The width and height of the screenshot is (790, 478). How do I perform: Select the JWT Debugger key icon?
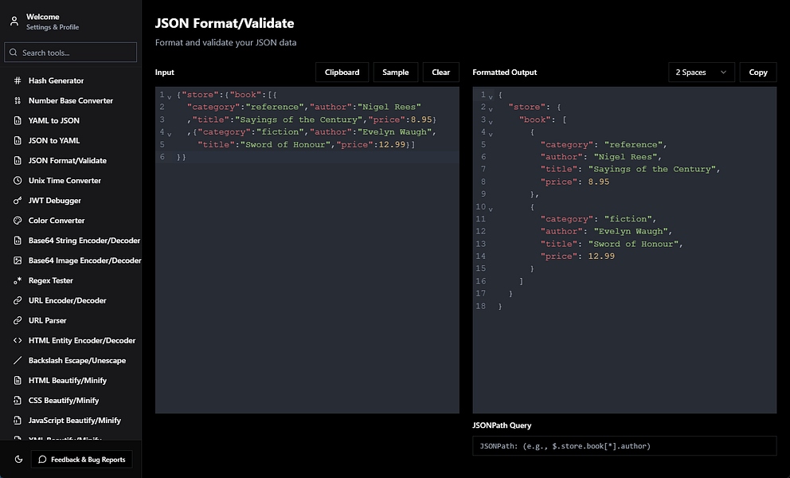pyautogui.click(x=18, y=201)
